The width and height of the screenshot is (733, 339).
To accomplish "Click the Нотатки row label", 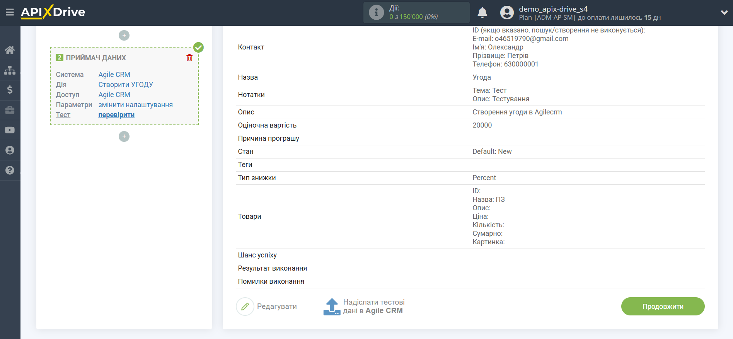I will click(x=251, y=95).
